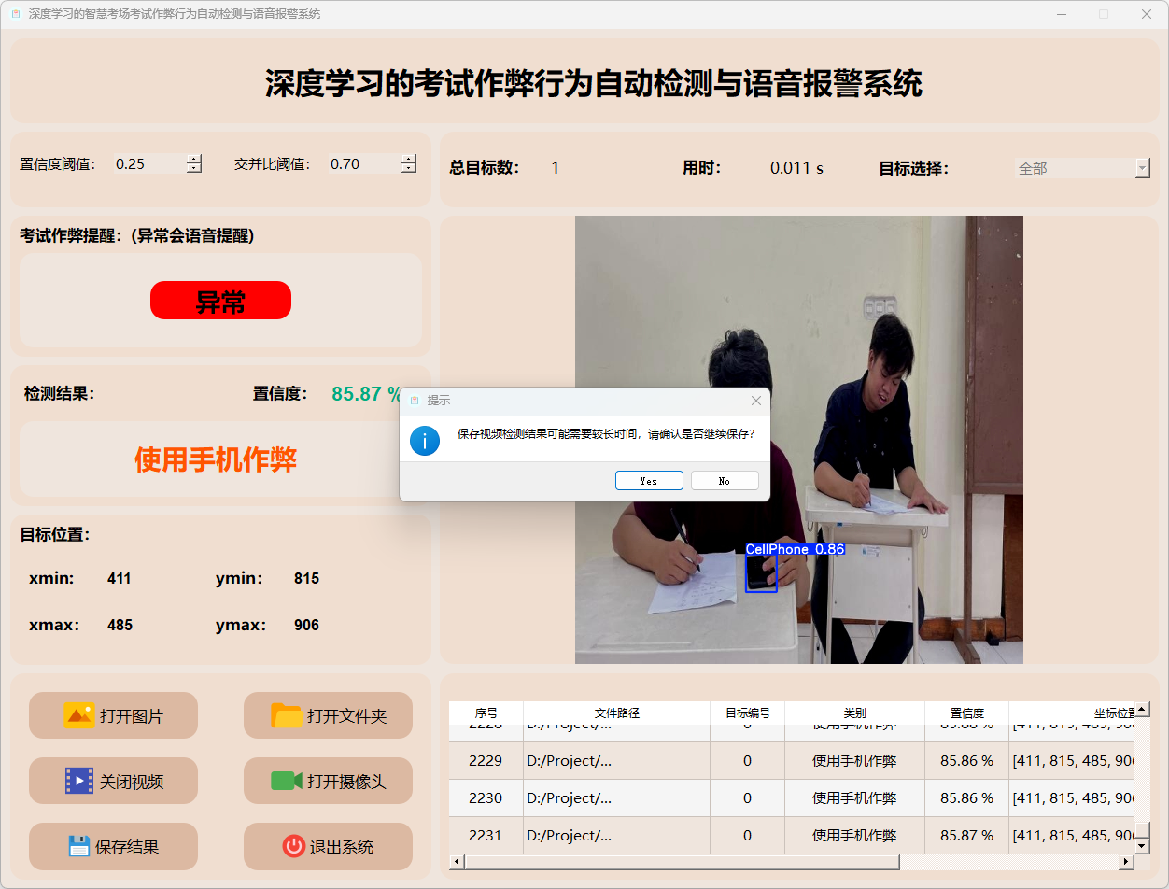Click the blue info icon in dialog
1169x889 pixels.
point(425,440)
